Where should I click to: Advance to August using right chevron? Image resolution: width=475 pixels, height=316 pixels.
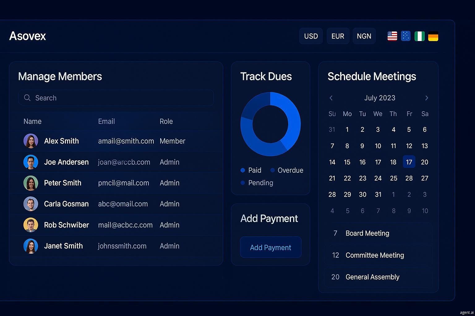point(427,98)
